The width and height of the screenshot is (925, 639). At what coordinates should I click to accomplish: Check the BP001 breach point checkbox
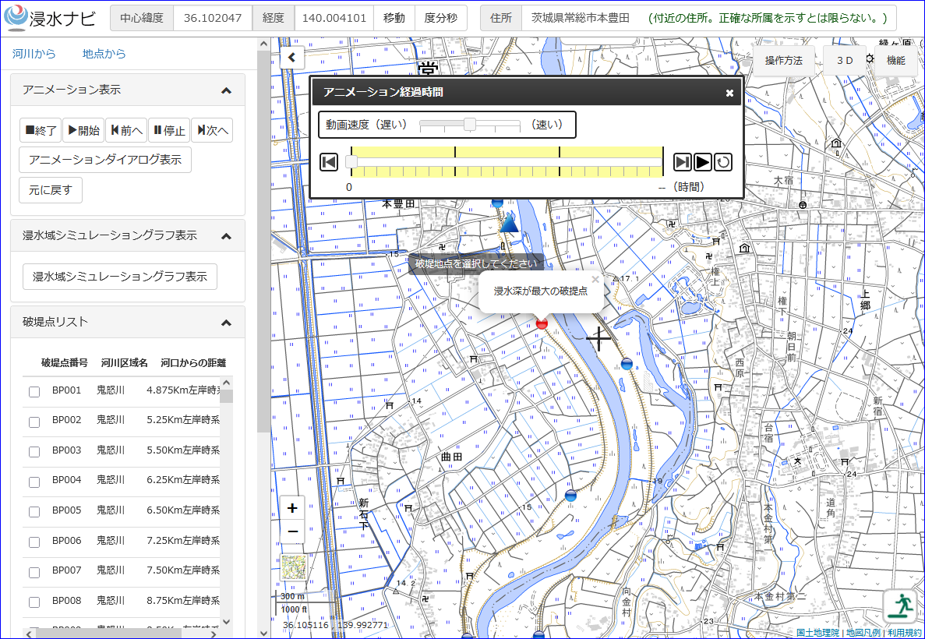[34, 392]
